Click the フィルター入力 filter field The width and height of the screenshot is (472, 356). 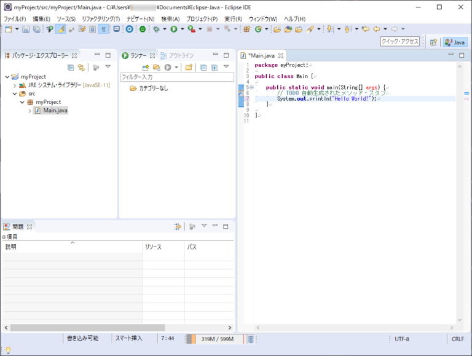coord(177,77)
